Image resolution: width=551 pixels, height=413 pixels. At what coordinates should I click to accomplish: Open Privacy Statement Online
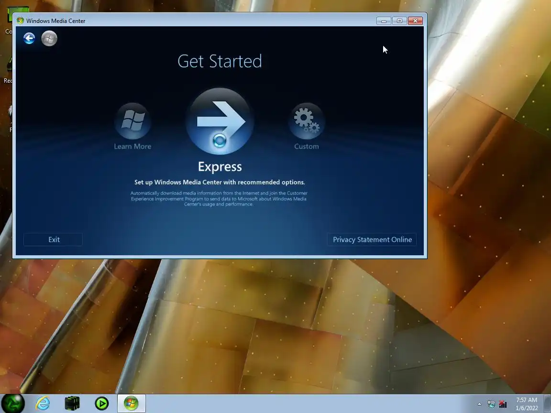[372, 239]
